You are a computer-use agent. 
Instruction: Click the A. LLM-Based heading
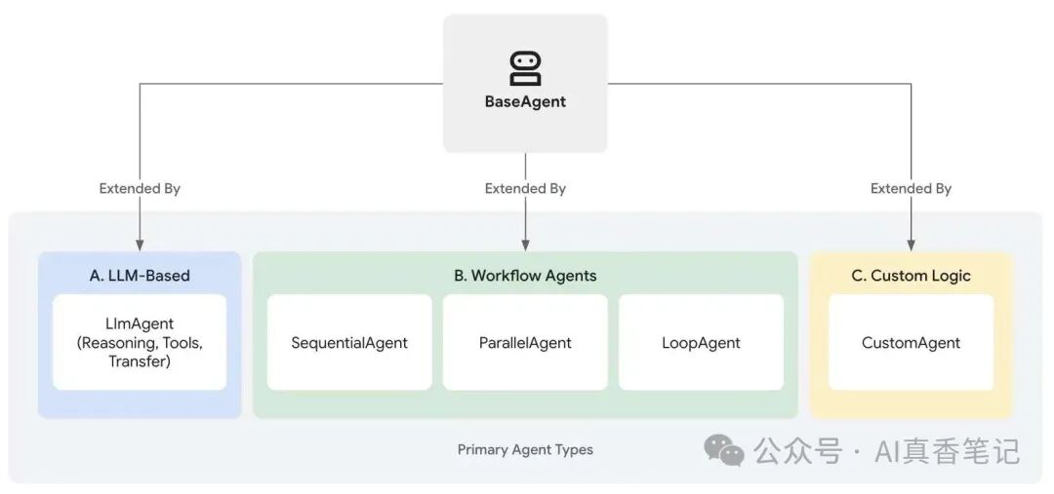coord(140,276)
